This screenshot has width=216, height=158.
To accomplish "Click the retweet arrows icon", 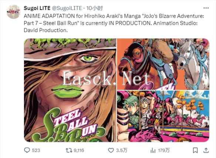I will pyautogui.click(x=69, y=150).
